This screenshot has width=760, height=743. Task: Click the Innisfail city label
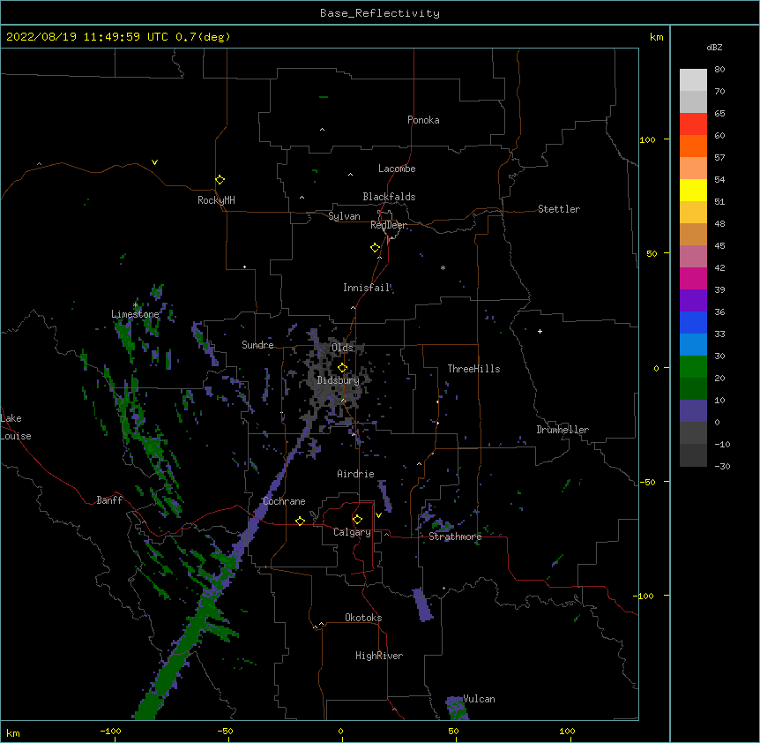[x=367, y=288]
